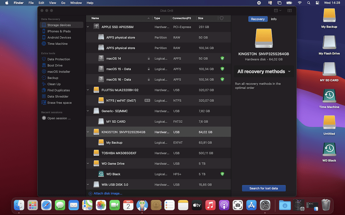Switch to the Recovery tab
This screenshot has width=345, height=215.
click(x=258, y=19)
